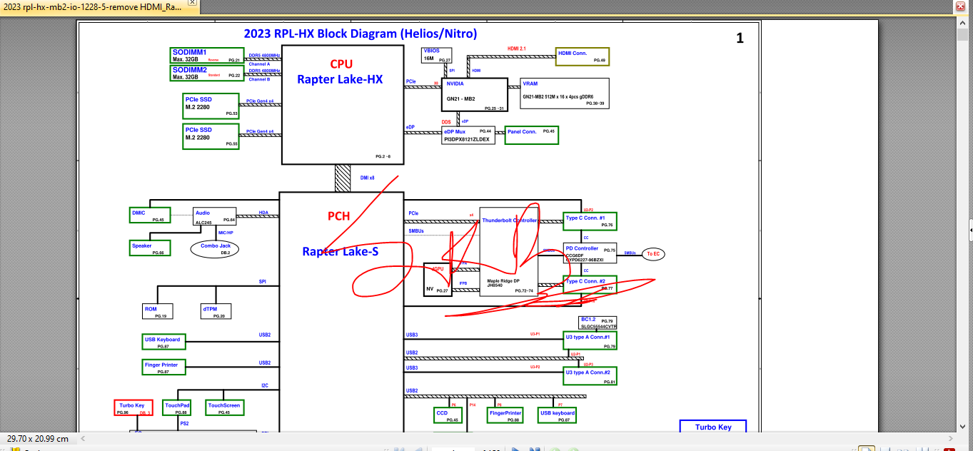
Task: Select the HDMI Conn. block
Action: pos(582,57)
